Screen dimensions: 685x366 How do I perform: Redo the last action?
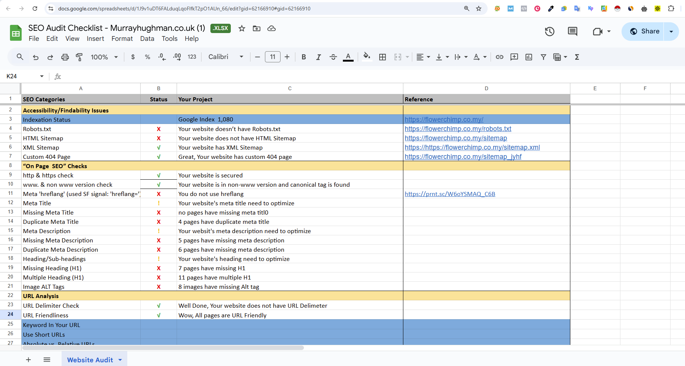coord(50,57)
